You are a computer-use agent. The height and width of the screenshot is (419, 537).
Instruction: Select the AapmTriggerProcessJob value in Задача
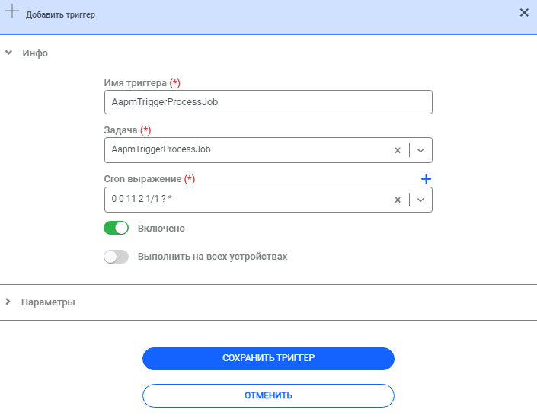(x=161, y=149)
